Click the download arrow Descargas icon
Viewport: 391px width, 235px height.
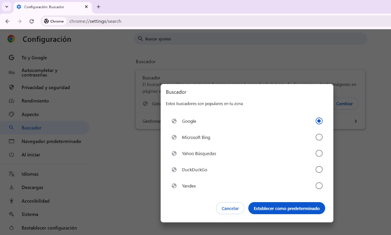pos(11,187)
